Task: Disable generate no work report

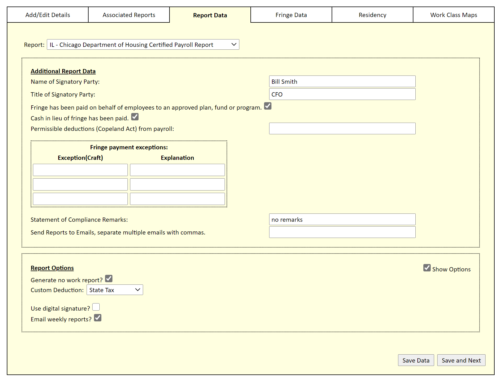Action: [108, 279]
